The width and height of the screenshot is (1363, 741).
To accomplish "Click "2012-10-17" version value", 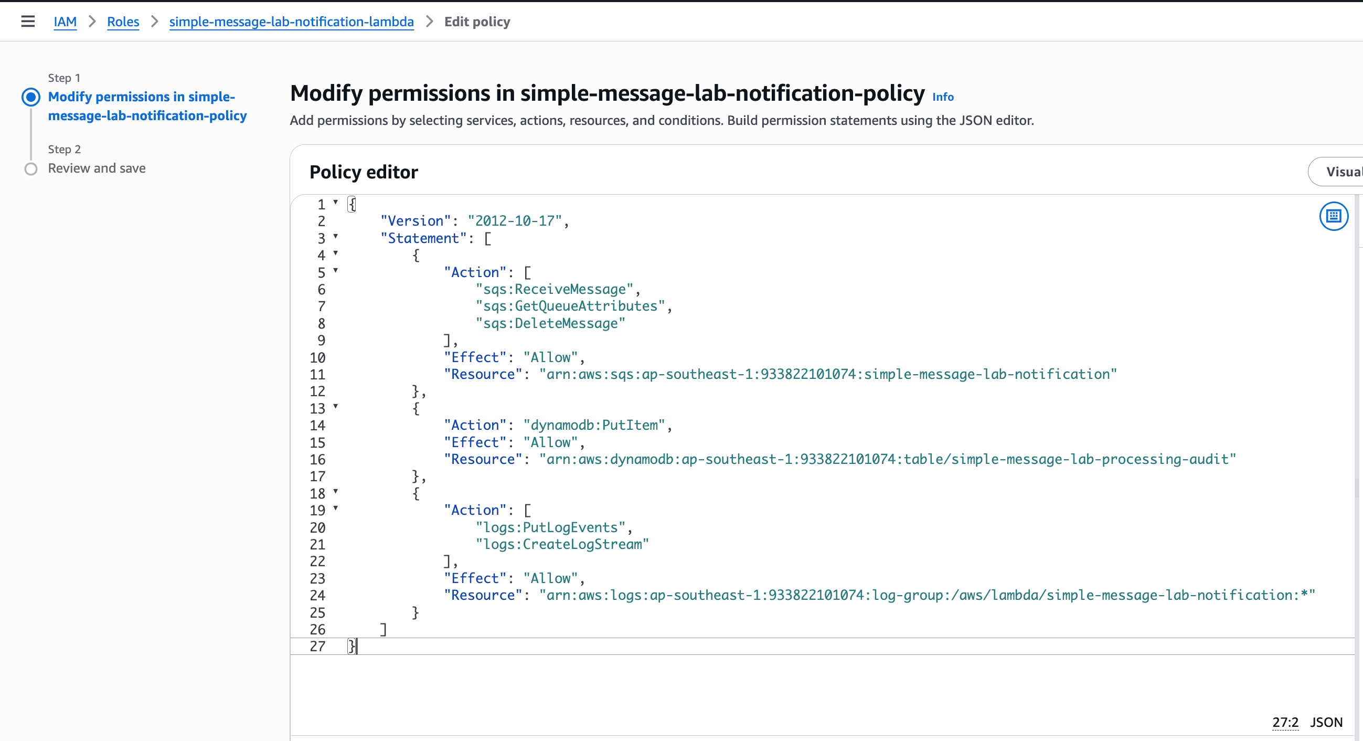I will (x=514, y=221).
